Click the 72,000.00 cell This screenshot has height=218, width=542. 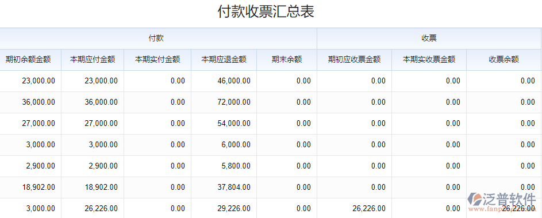coord(234,102)
